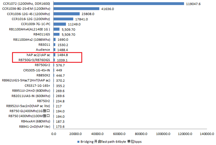This screenshot has height=145, width=216.
Task: Click the CCR1072 bar in the chart
Action: pos(119,4)
